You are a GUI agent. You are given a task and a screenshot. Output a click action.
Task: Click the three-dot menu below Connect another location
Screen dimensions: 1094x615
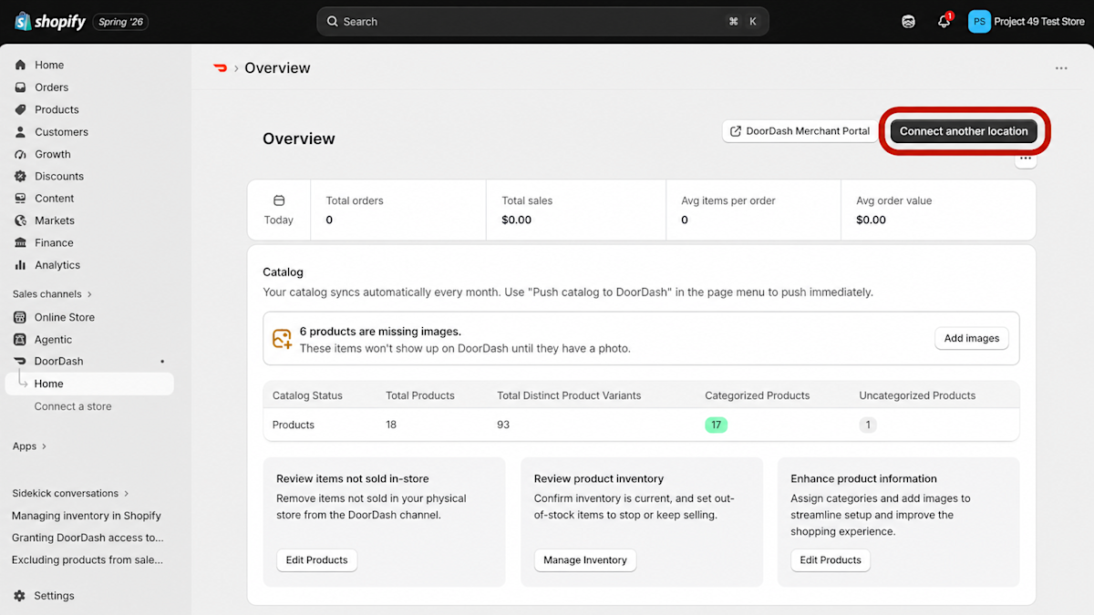pyautogui.click(x=1026, y=159)
